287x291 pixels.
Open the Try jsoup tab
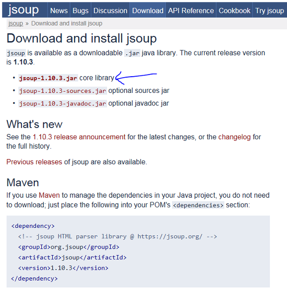(x=270, y=10)
